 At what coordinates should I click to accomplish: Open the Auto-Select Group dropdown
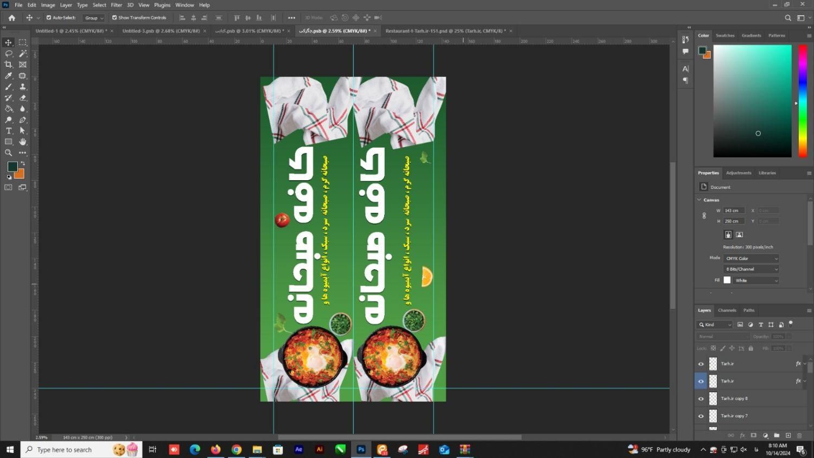click(94, 18)
